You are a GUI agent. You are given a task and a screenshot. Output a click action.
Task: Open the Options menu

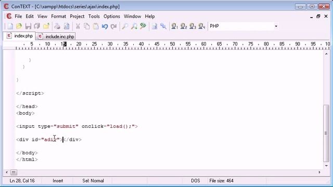(x=112, y=16)
